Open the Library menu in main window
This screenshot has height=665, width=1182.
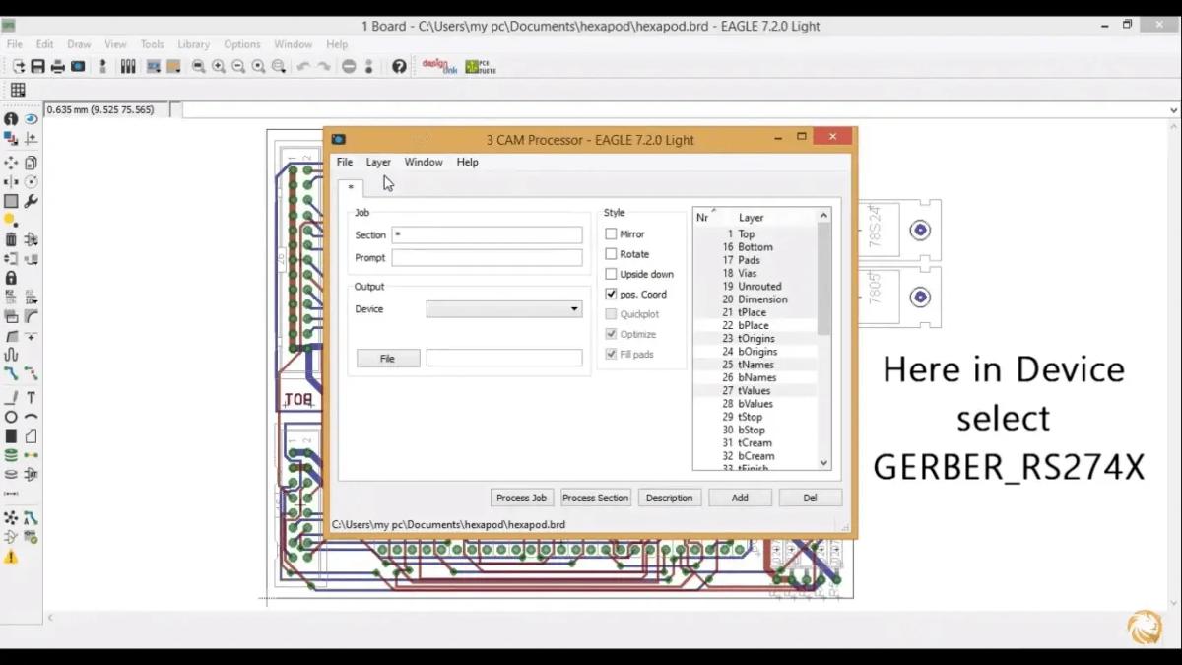(x=193, y=44)
